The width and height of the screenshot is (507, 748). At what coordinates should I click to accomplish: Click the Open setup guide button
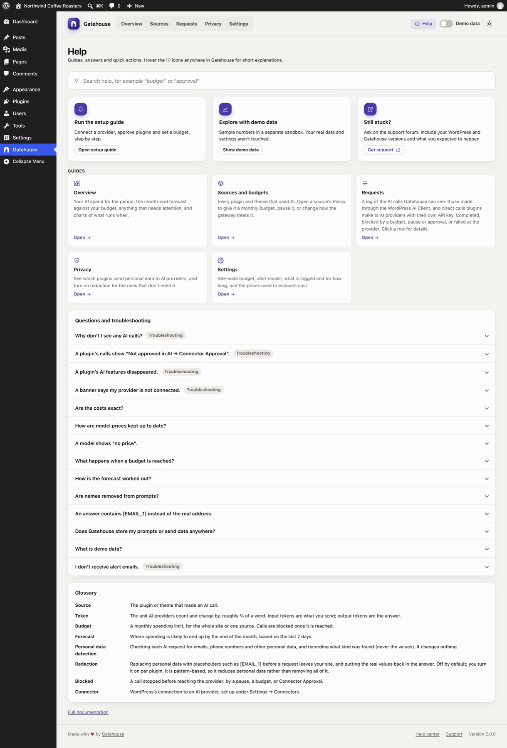pos(97,150)
